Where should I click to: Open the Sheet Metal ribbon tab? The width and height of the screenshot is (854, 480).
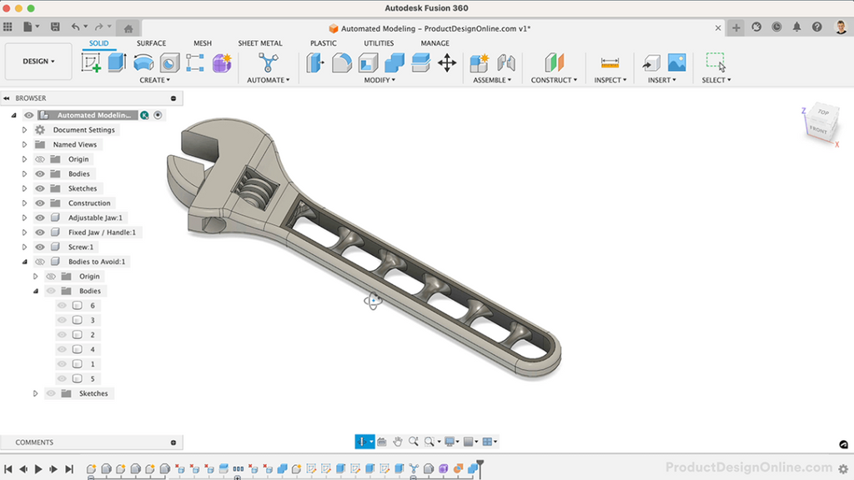coord(262,42)
